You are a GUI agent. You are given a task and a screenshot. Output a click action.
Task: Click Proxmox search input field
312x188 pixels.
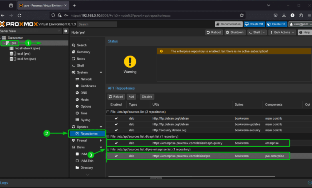[x=97, y=24]
